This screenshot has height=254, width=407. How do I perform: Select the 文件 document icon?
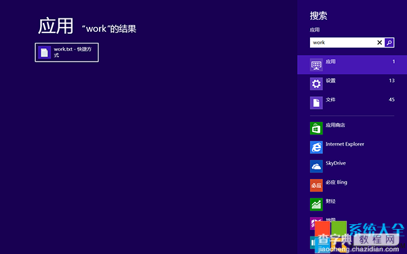(316, 103)
